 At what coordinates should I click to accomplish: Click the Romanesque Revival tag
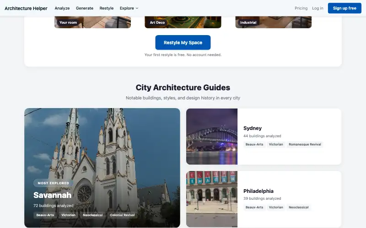[305, 145]
